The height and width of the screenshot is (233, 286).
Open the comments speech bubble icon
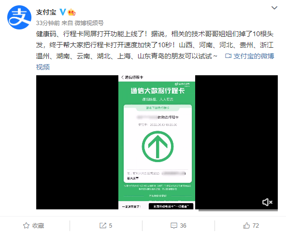pos(173,226)
